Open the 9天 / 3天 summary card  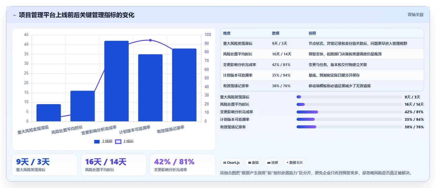point(45,165)
